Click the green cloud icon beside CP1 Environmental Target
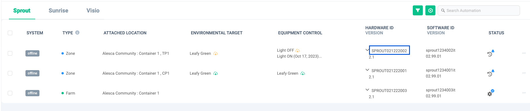 [216, 74]
